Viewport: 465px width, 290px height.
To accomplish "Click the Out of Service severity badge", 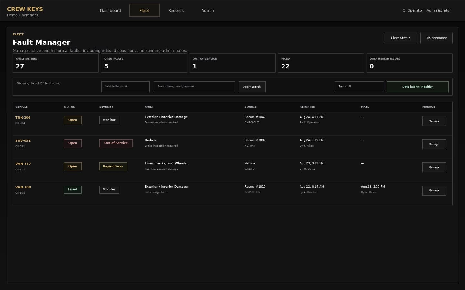I will click(x=116, y=143).
